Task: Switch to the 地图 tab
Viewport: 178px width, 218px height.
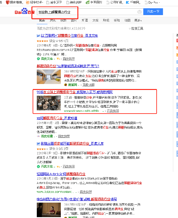Action: 127,20
